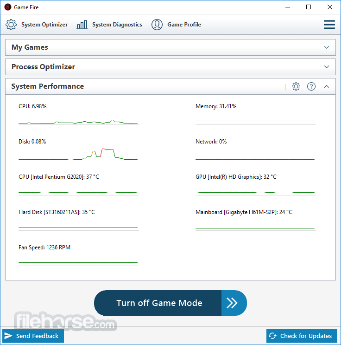This screenshot has width=341, height=345.
Task: Click the Check for Updates text
Action: pyautogui.click(x=306, y=336)
